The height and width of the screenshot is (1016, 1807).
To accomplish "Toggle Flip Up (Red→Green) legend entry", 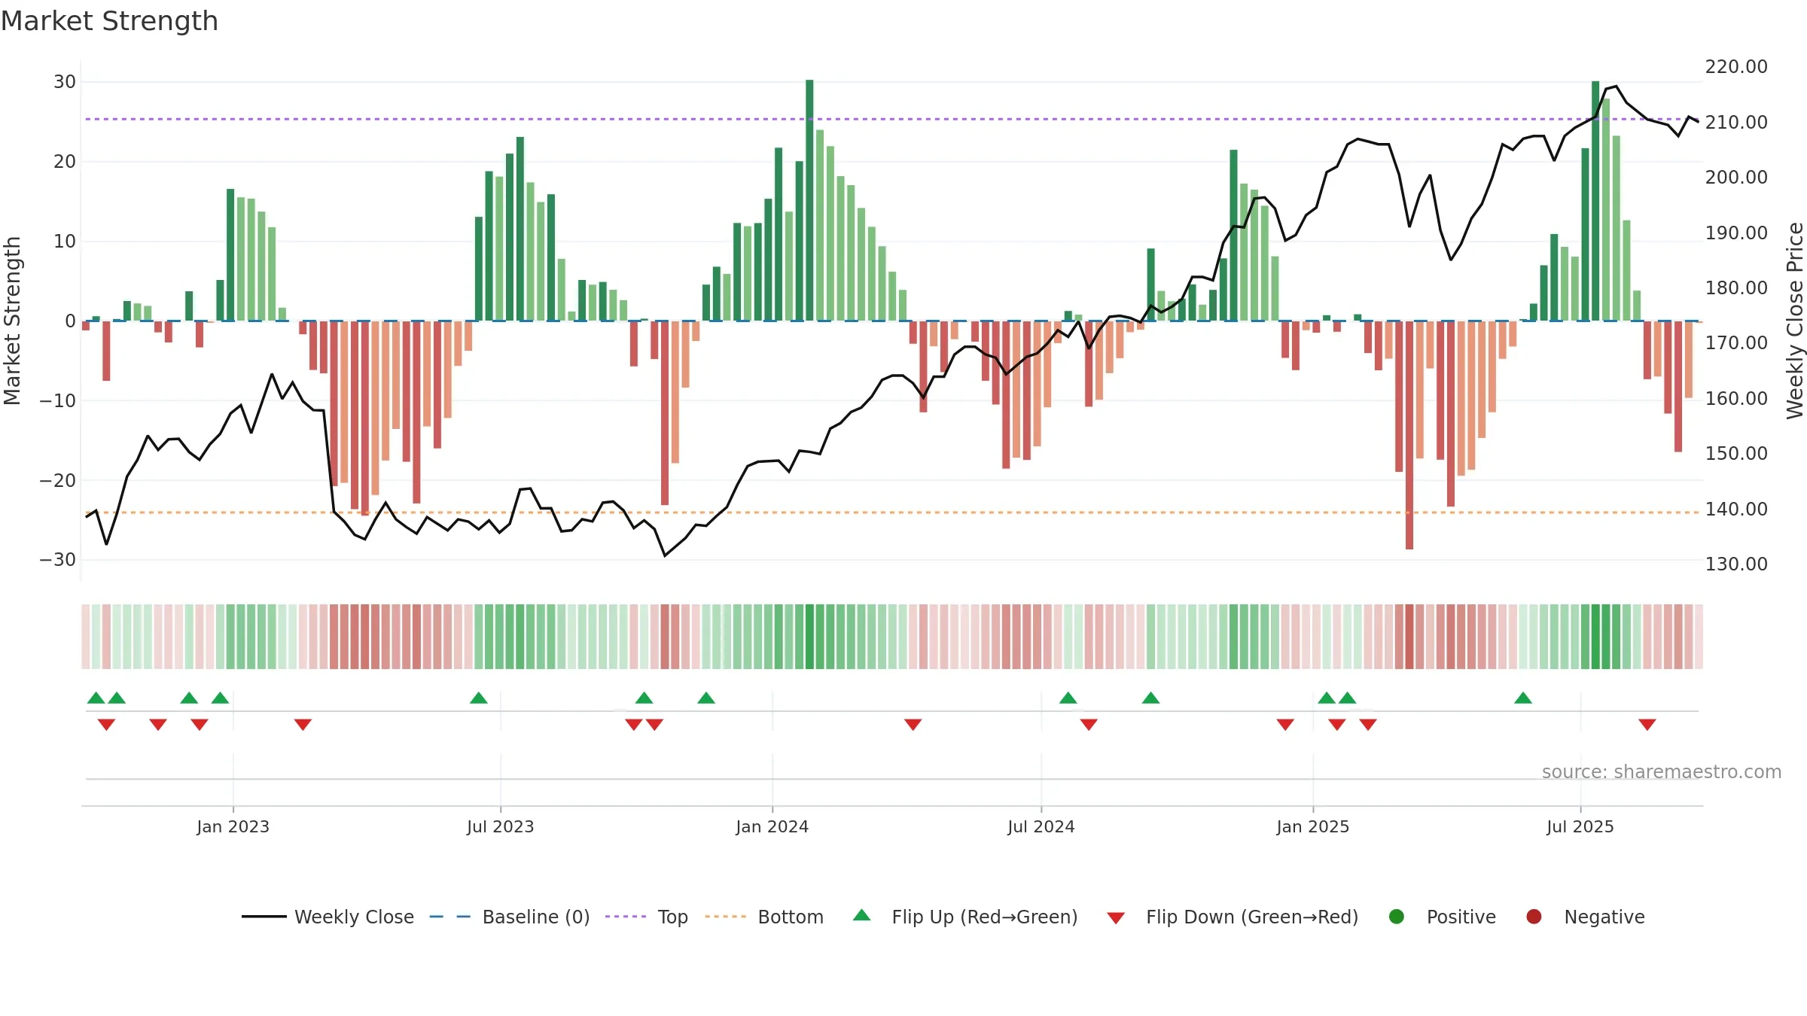I will [965, 917].
